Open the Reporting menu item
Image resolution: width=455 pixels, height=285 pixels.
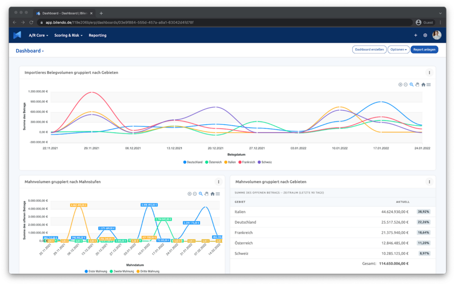point(97,35)
